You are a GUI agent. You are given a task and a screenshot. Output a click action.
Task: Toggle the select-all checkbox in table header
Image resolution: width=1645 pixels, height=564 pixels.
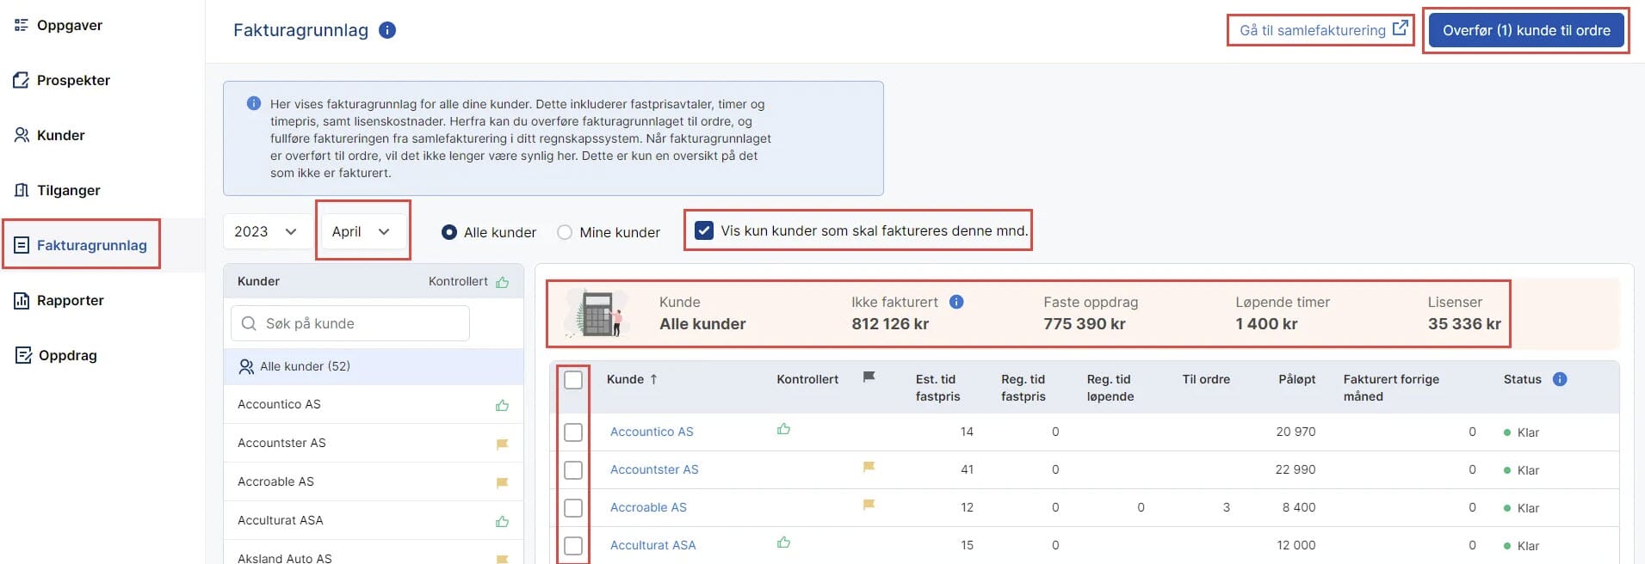tap(573, 380)
